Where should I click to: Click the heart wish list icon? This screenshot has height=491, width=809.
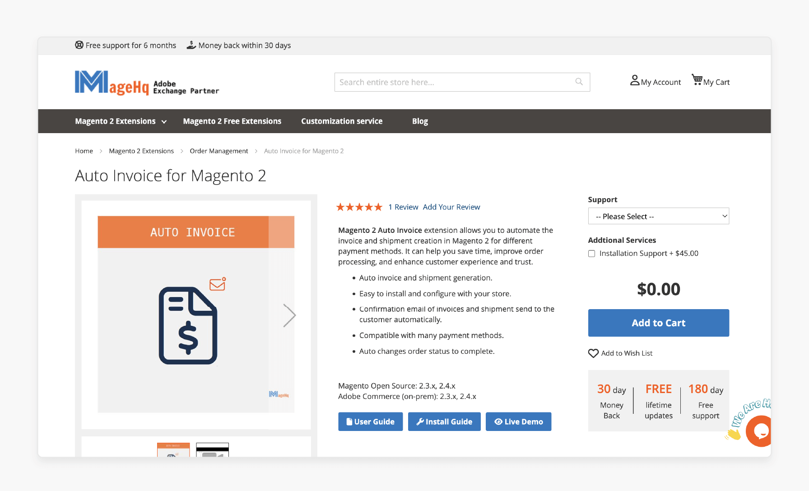[x=593, y=353]
